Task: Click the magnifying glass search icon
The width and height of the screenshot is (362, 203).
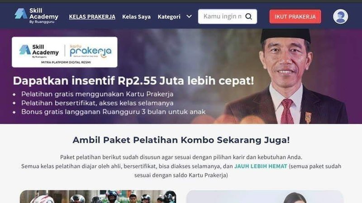Action: tap(248, 16)
